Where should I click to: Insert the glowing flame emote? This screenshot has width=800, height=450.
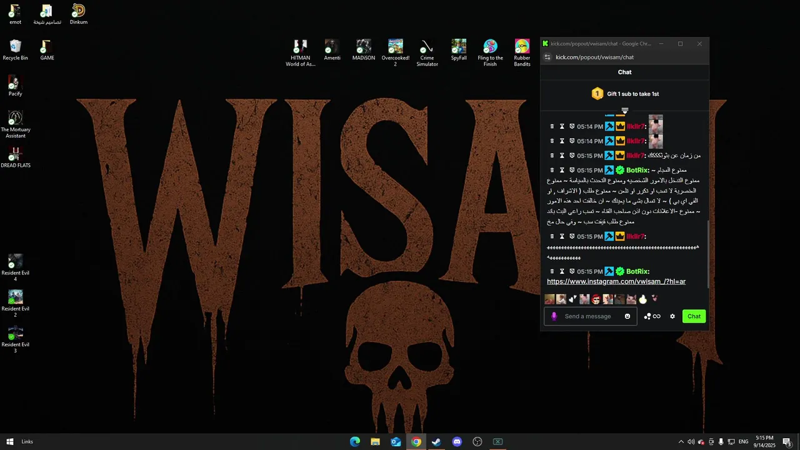click(x=642, y=299)
